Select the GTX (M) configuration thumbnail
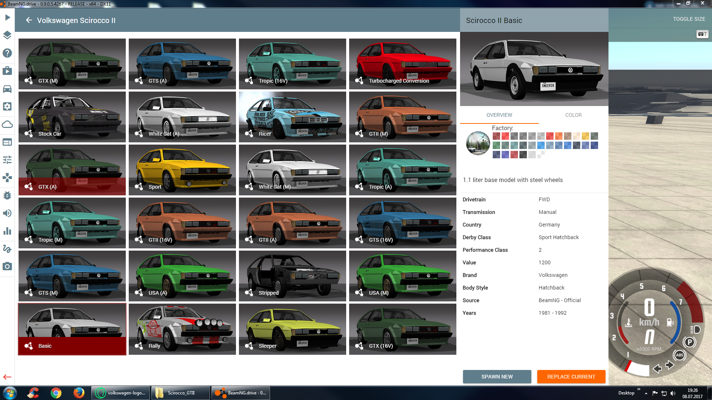 click(x=72, y=64)
